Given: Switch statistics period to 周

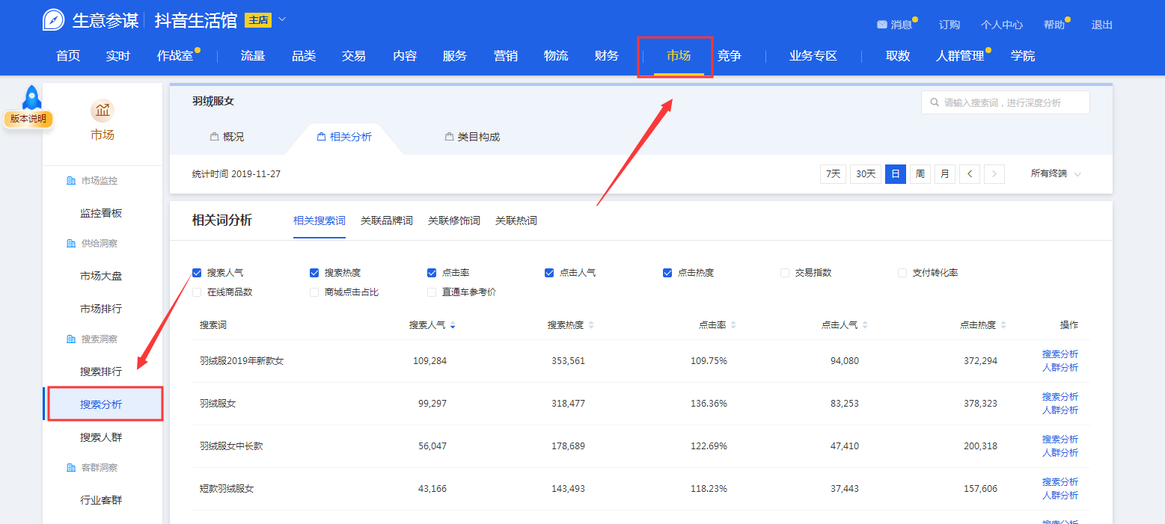Looking at the screenshot, I should coord(920,174).
